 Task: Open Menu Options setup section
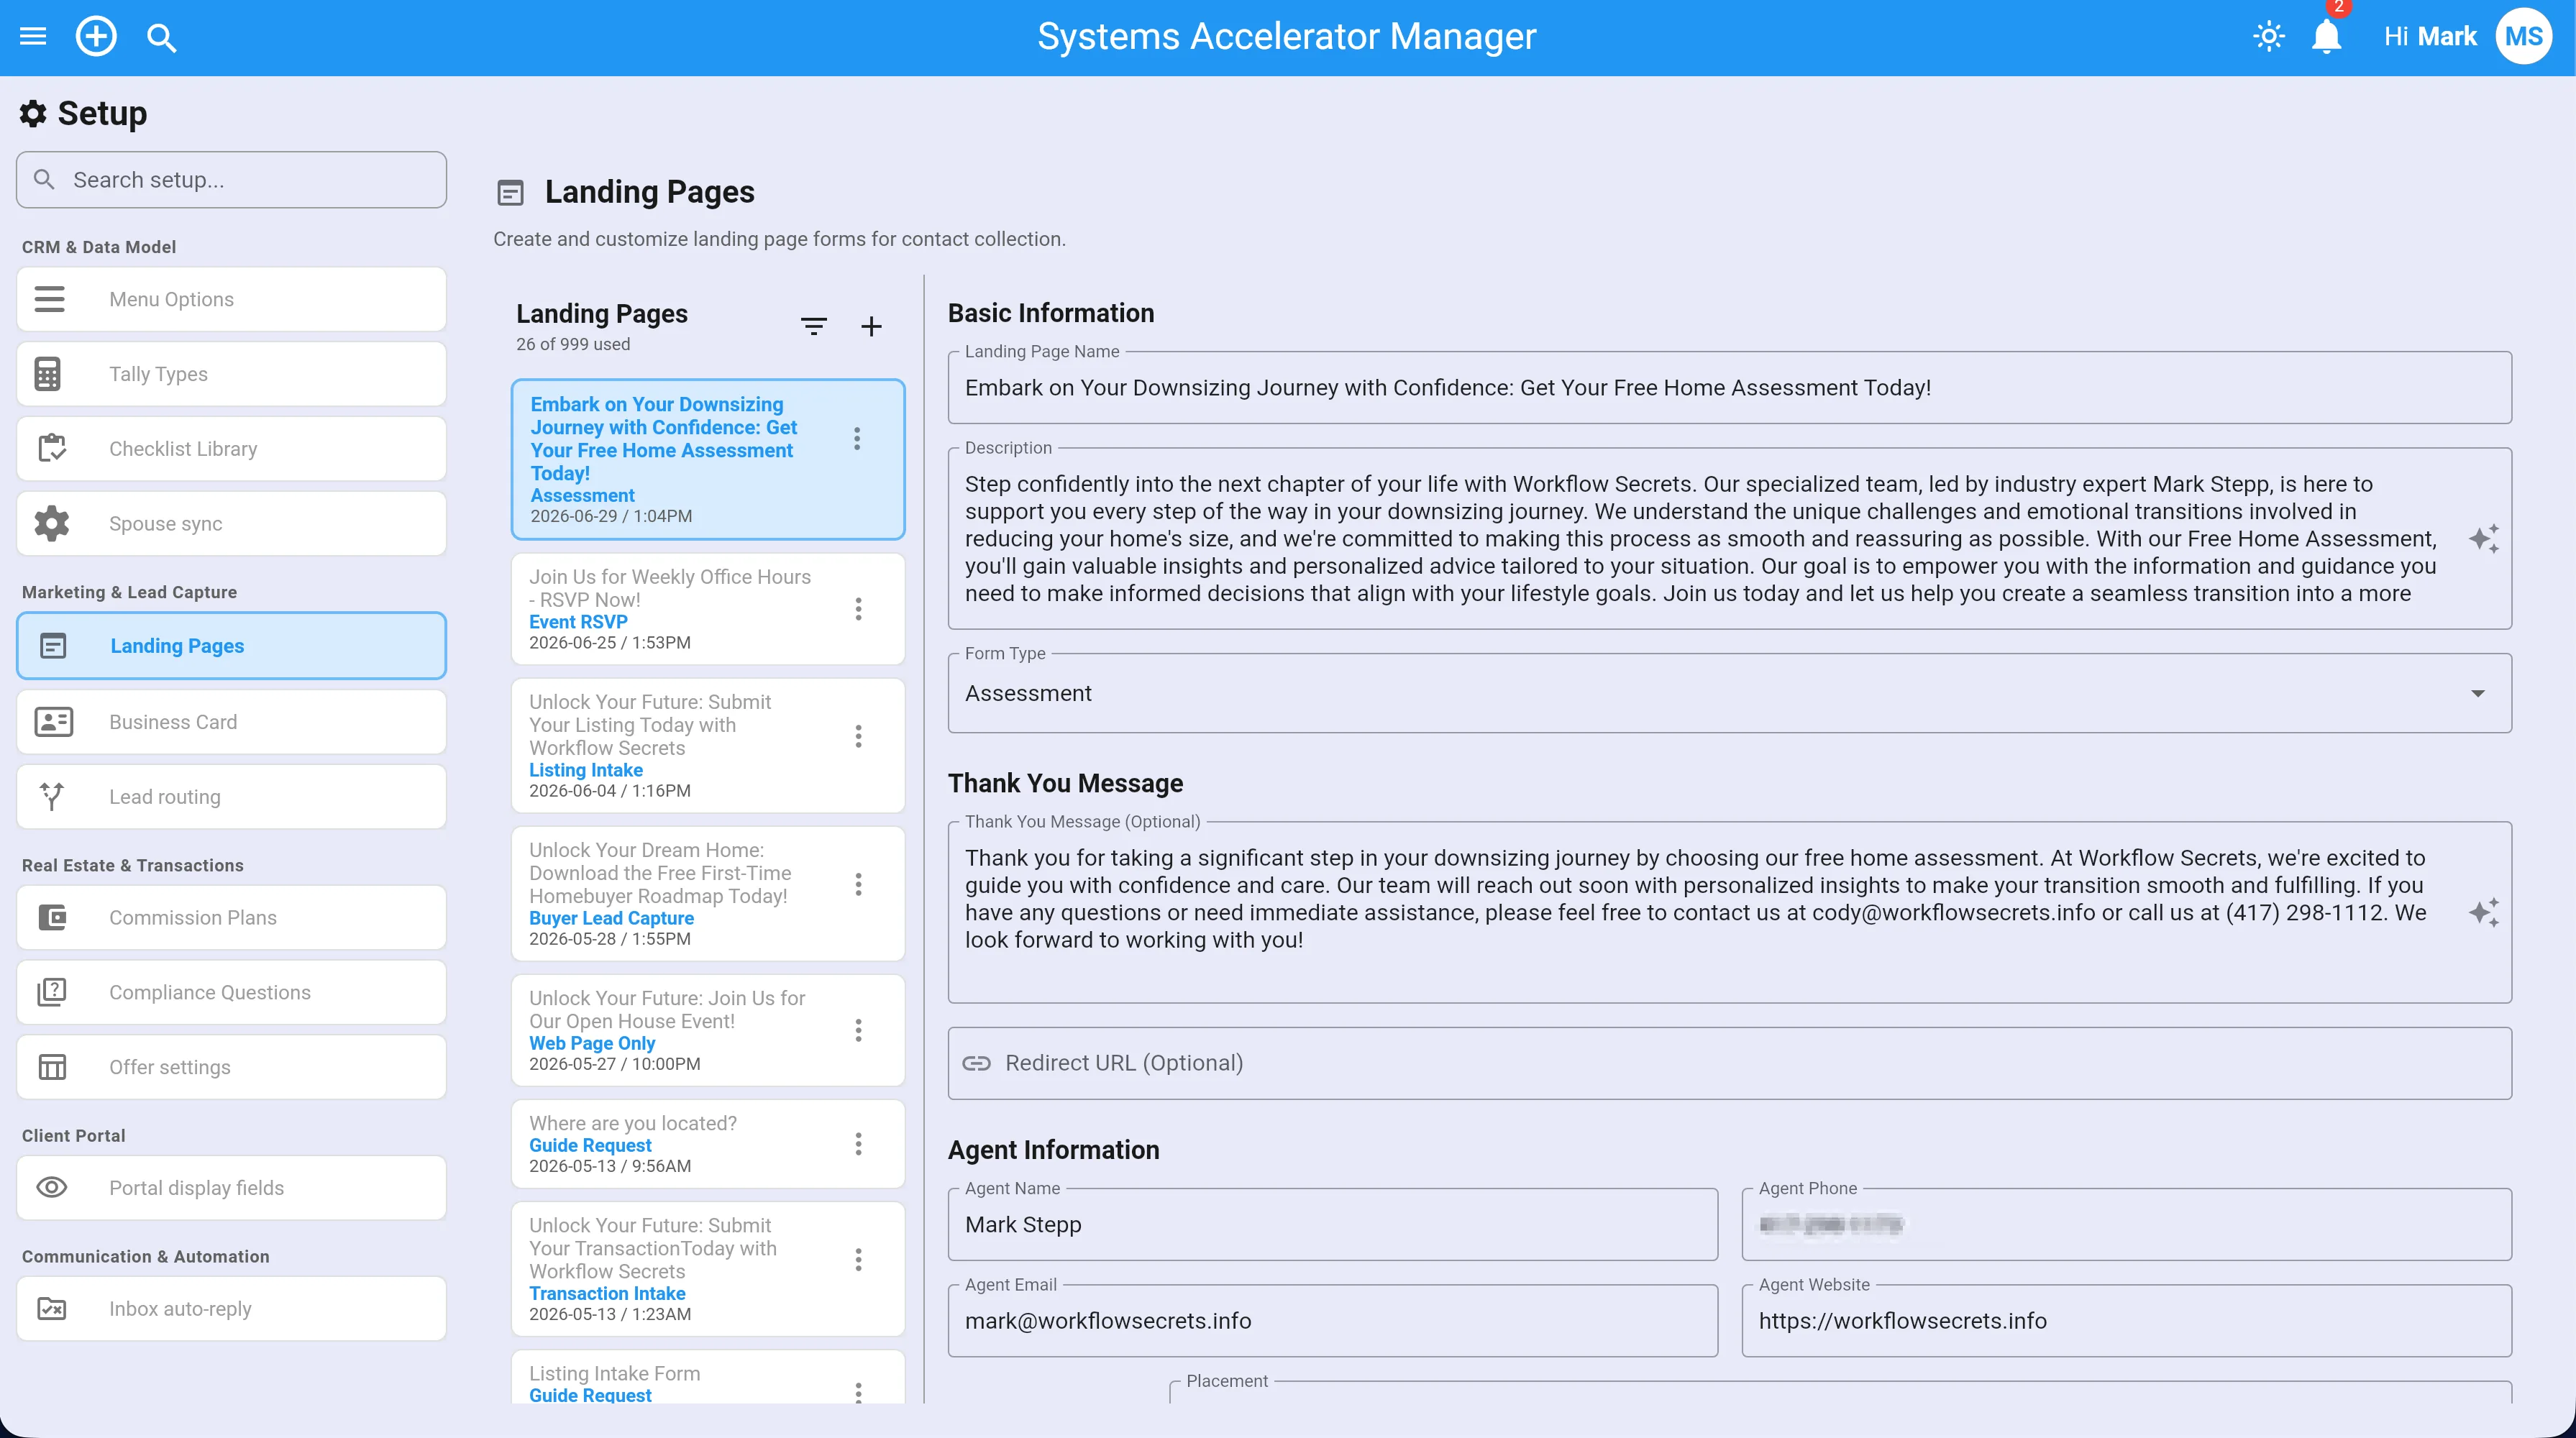coord(231,299)
